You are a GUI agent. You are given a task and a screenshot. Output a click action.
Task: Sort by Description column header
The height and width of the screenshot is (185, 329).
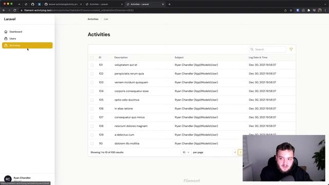coord(121,58)
